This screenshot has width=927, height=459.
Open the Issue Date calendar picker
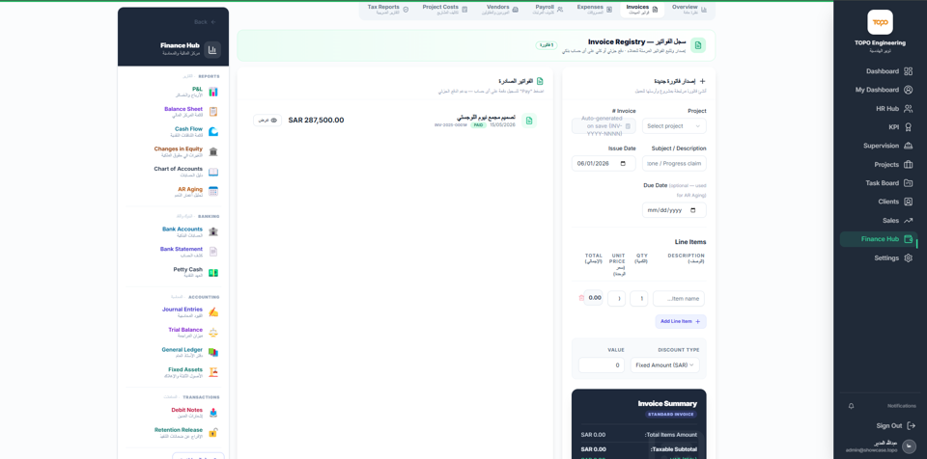(623, 164)
